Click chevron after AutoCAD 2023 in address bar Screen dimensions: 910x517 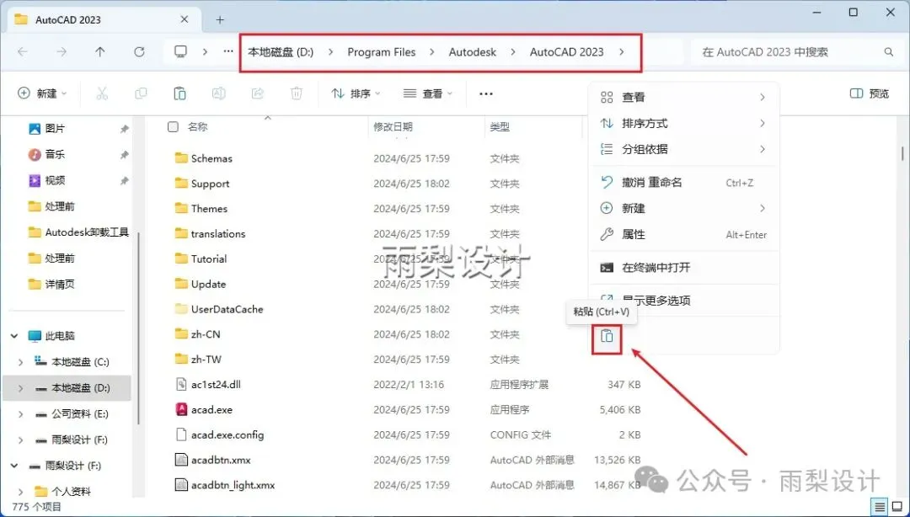[x=622, y=51]
